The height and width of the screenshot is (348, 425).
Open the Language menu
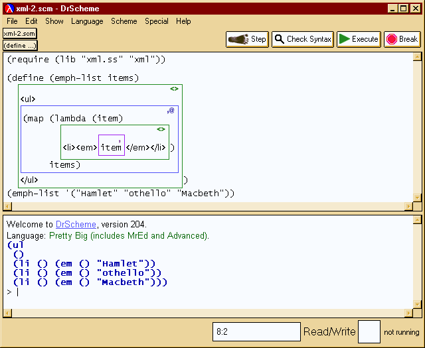87,21
